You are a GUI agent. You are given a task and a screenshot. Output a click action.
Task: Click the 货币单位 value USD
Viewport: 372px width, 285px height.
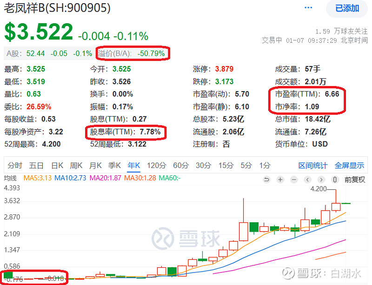[320, 144]
